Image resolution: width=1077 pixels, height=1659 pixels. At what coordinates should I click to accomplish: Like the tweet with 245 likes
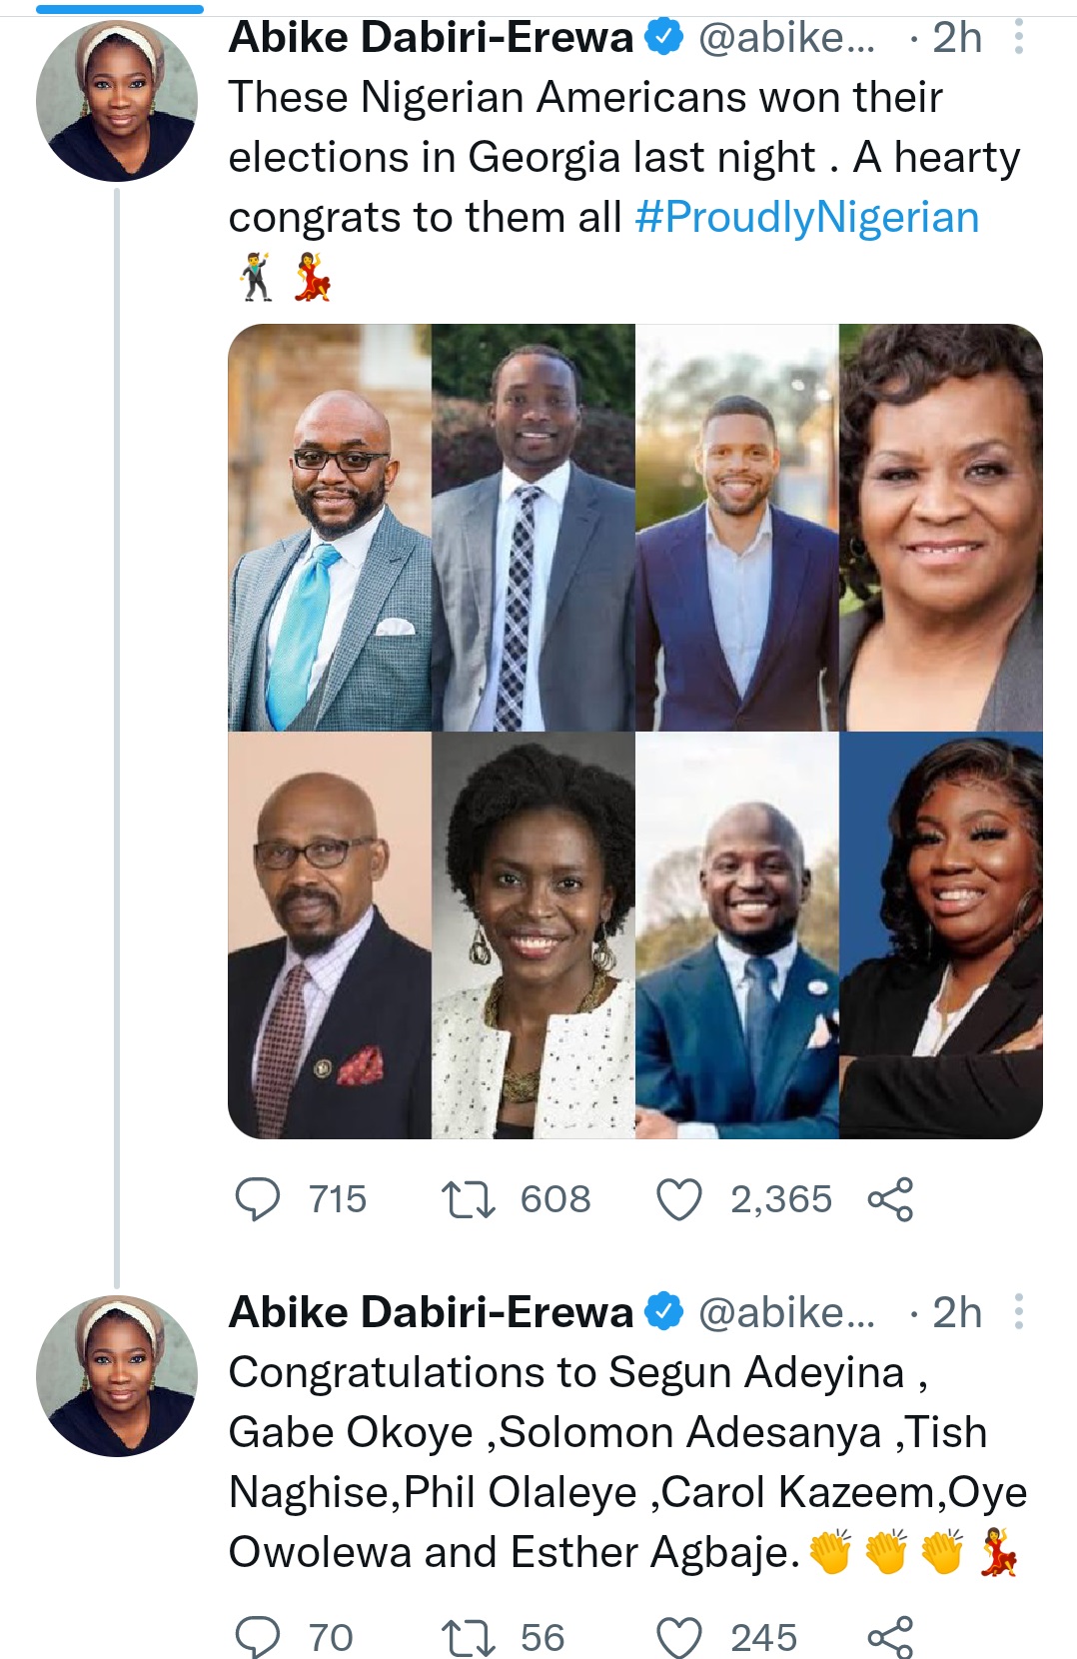679,1637
